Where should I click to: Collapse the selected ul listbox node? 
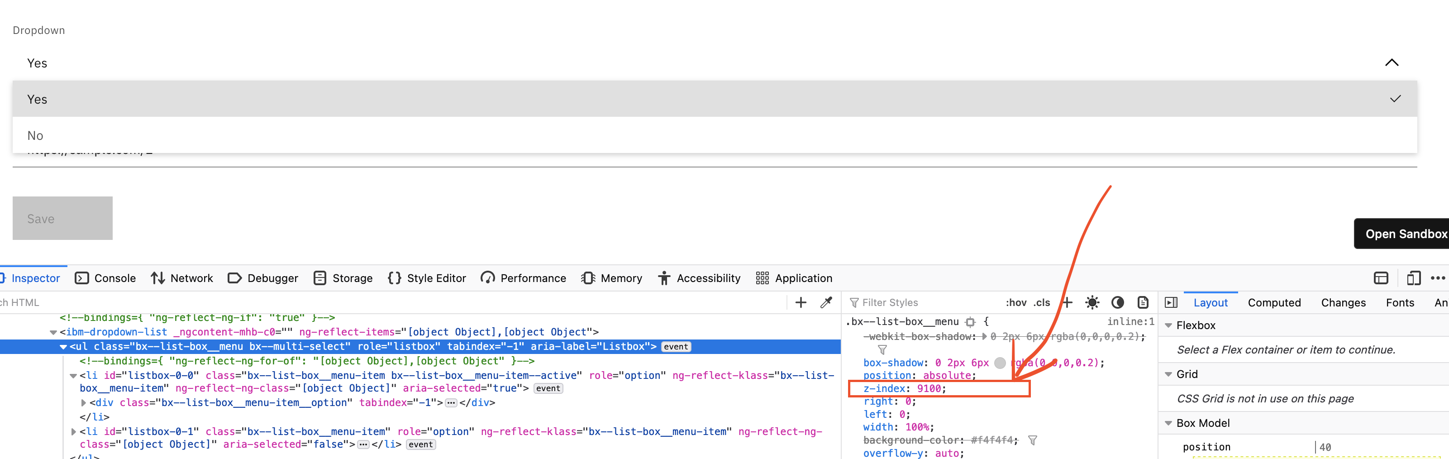click(63, 347)
